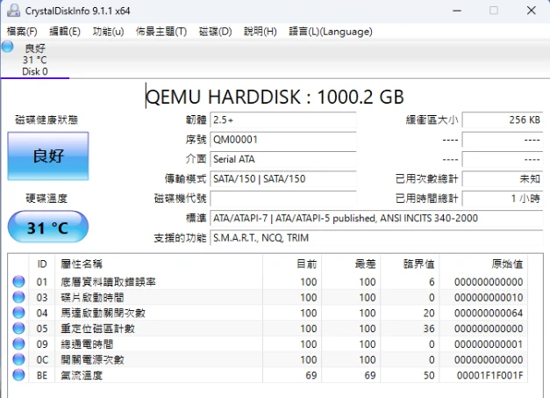550x398 pixels.
Task: Click the CrystalDiskInfo app icon in title bar
Action: (x=11, y=11)
